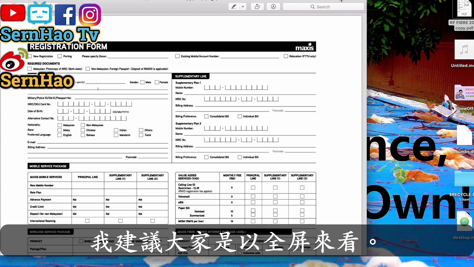Check the Female gender box

click(x=157, y=82)
